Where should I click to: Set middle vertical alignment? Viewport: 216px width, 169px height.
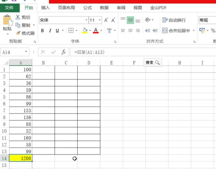130,20
